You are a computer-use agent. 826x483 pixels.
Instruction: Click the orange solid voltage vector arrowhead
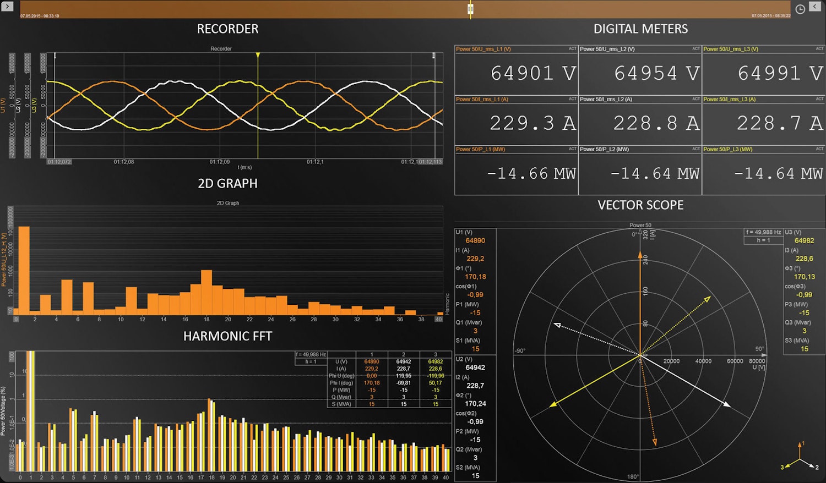[640, 255]
